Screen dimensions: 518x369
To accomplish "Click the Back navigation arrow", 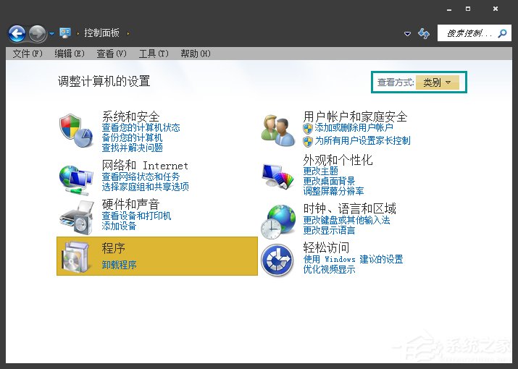I will (17, 34).
